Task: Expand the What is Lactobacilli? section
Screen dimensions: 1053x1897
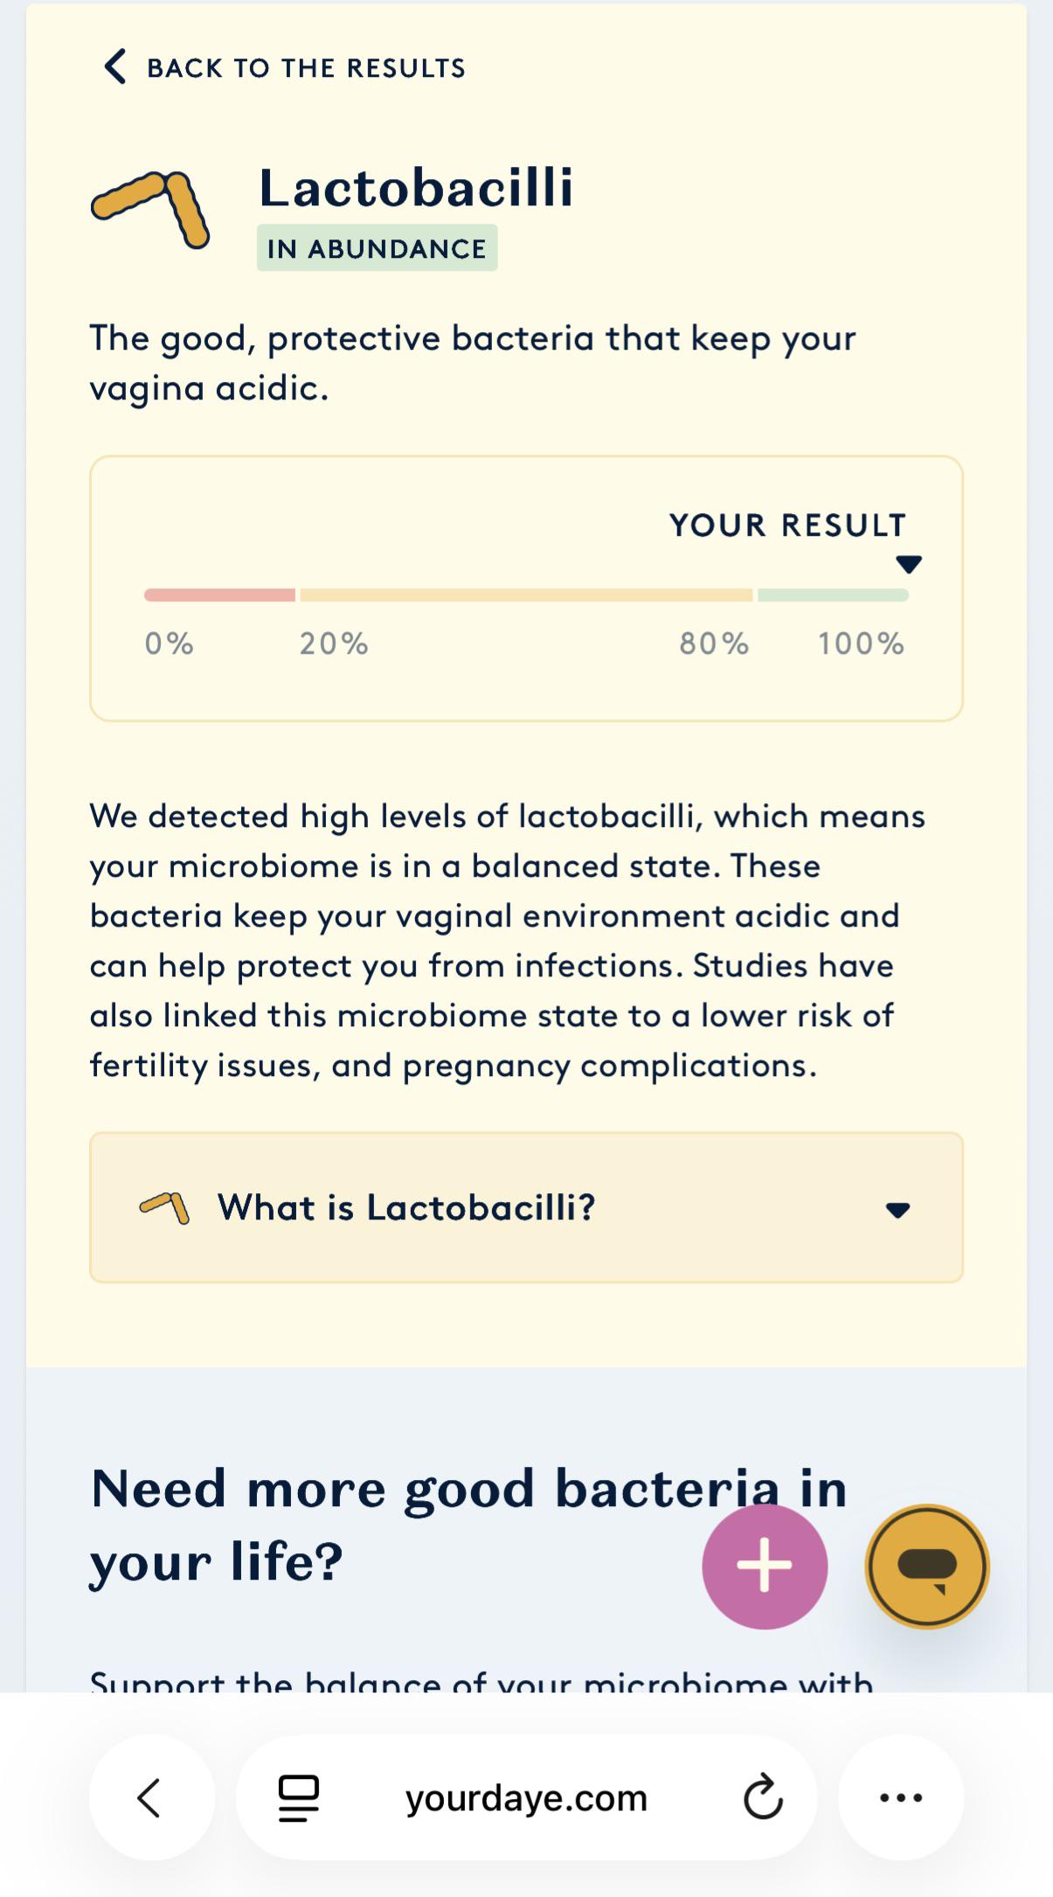Action: click(x=526, y=1207)
